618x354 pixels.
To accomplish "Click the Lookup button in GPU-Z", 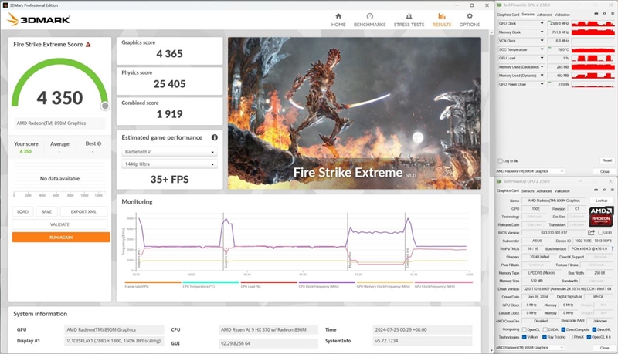I will 602,201.
